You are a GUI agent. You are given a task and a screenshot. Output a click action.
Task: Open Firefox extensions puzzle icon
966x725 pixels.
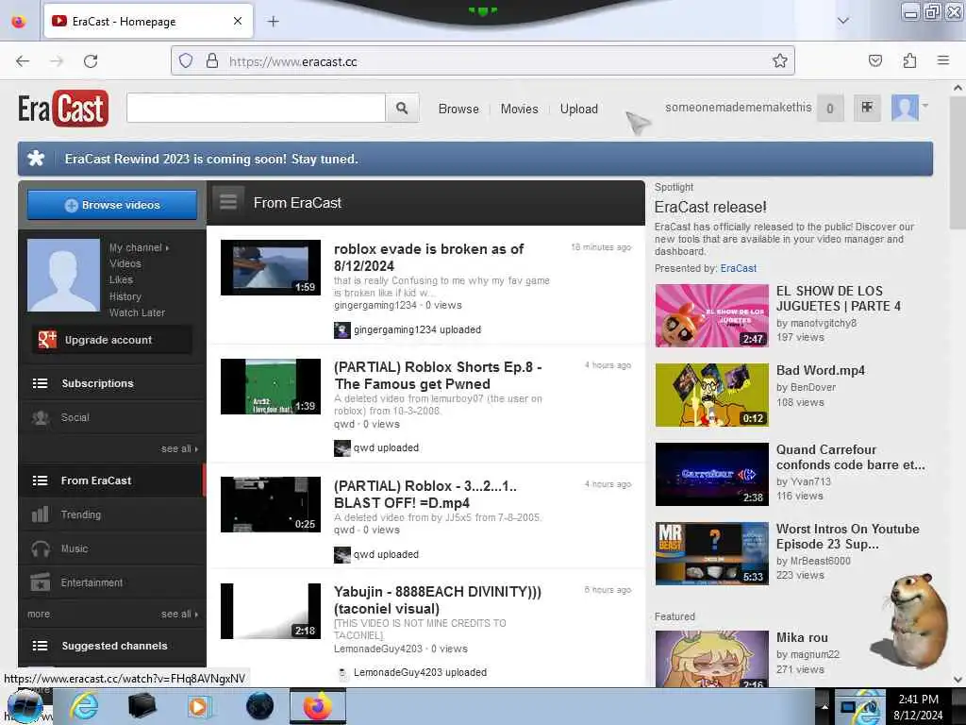pos(909,60)
